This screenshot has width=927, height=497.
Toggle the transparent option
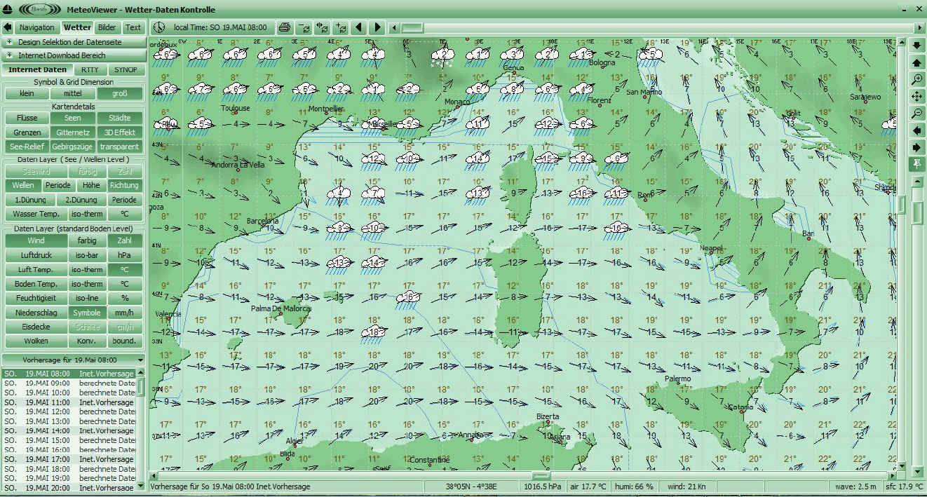coord(119,147)
